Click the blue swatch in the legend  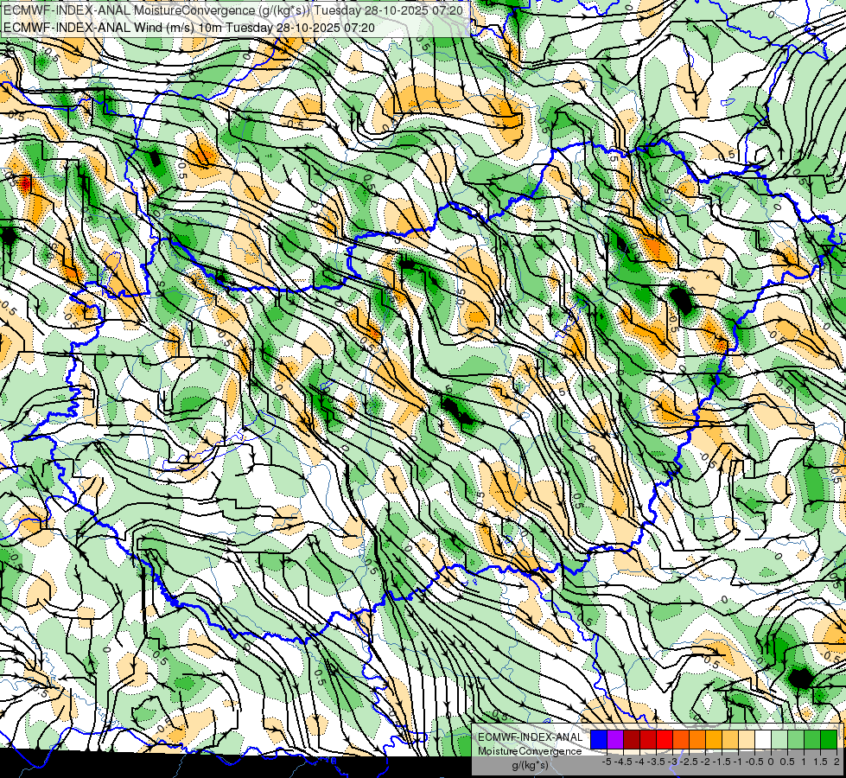pos(599,739)
